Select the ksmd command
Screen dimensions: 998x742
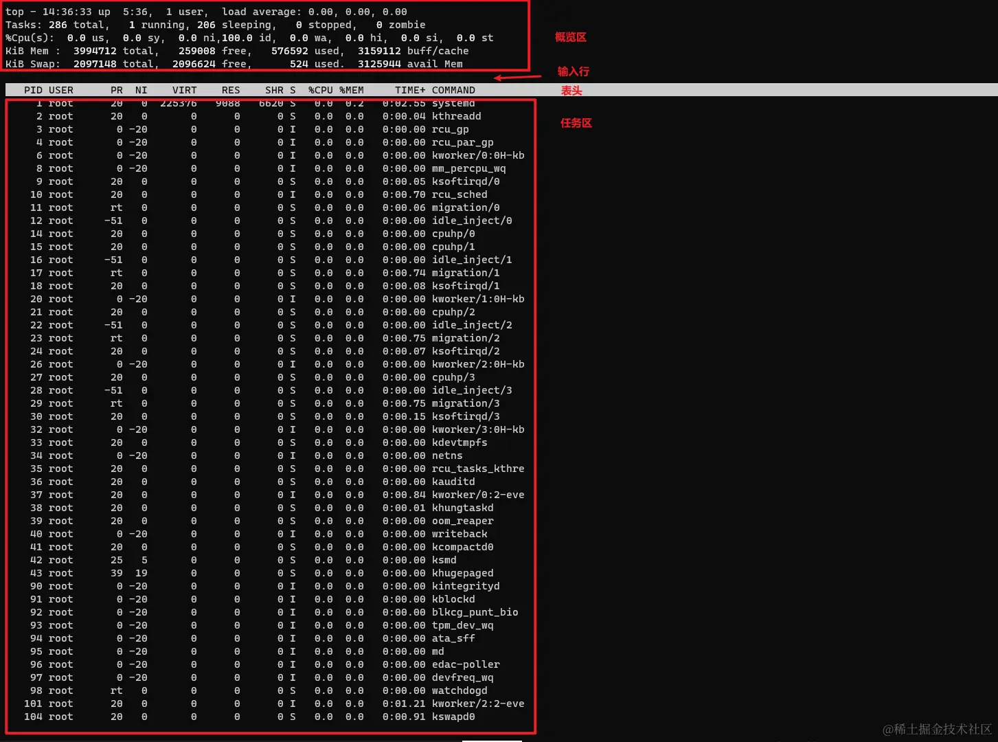coord(444,560)
